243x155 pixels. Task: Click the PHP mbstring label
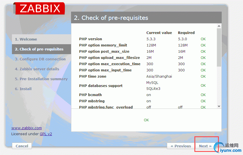(x=92, y=101)
